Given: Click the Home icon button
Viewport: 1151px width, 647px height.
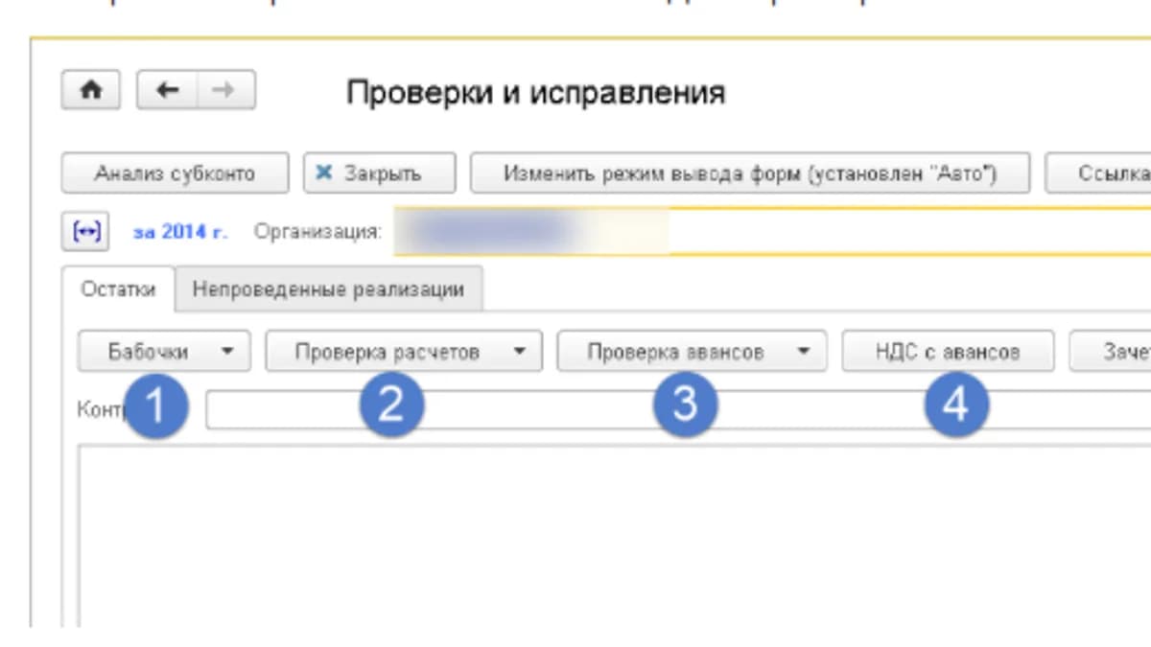Looking at the screenshot, I should (91, 90).
